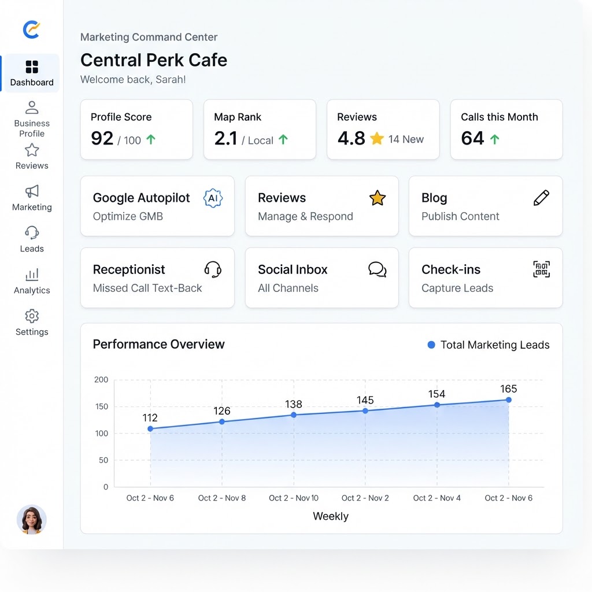Viewport: 592px width, 592px height.
Task: Click the Profile Score 92 value
Action: coord(102,138)
